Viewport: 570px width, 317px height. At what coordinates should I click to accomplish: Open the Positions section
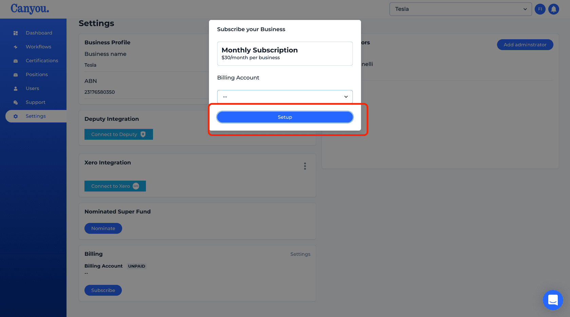coord(37,74)
